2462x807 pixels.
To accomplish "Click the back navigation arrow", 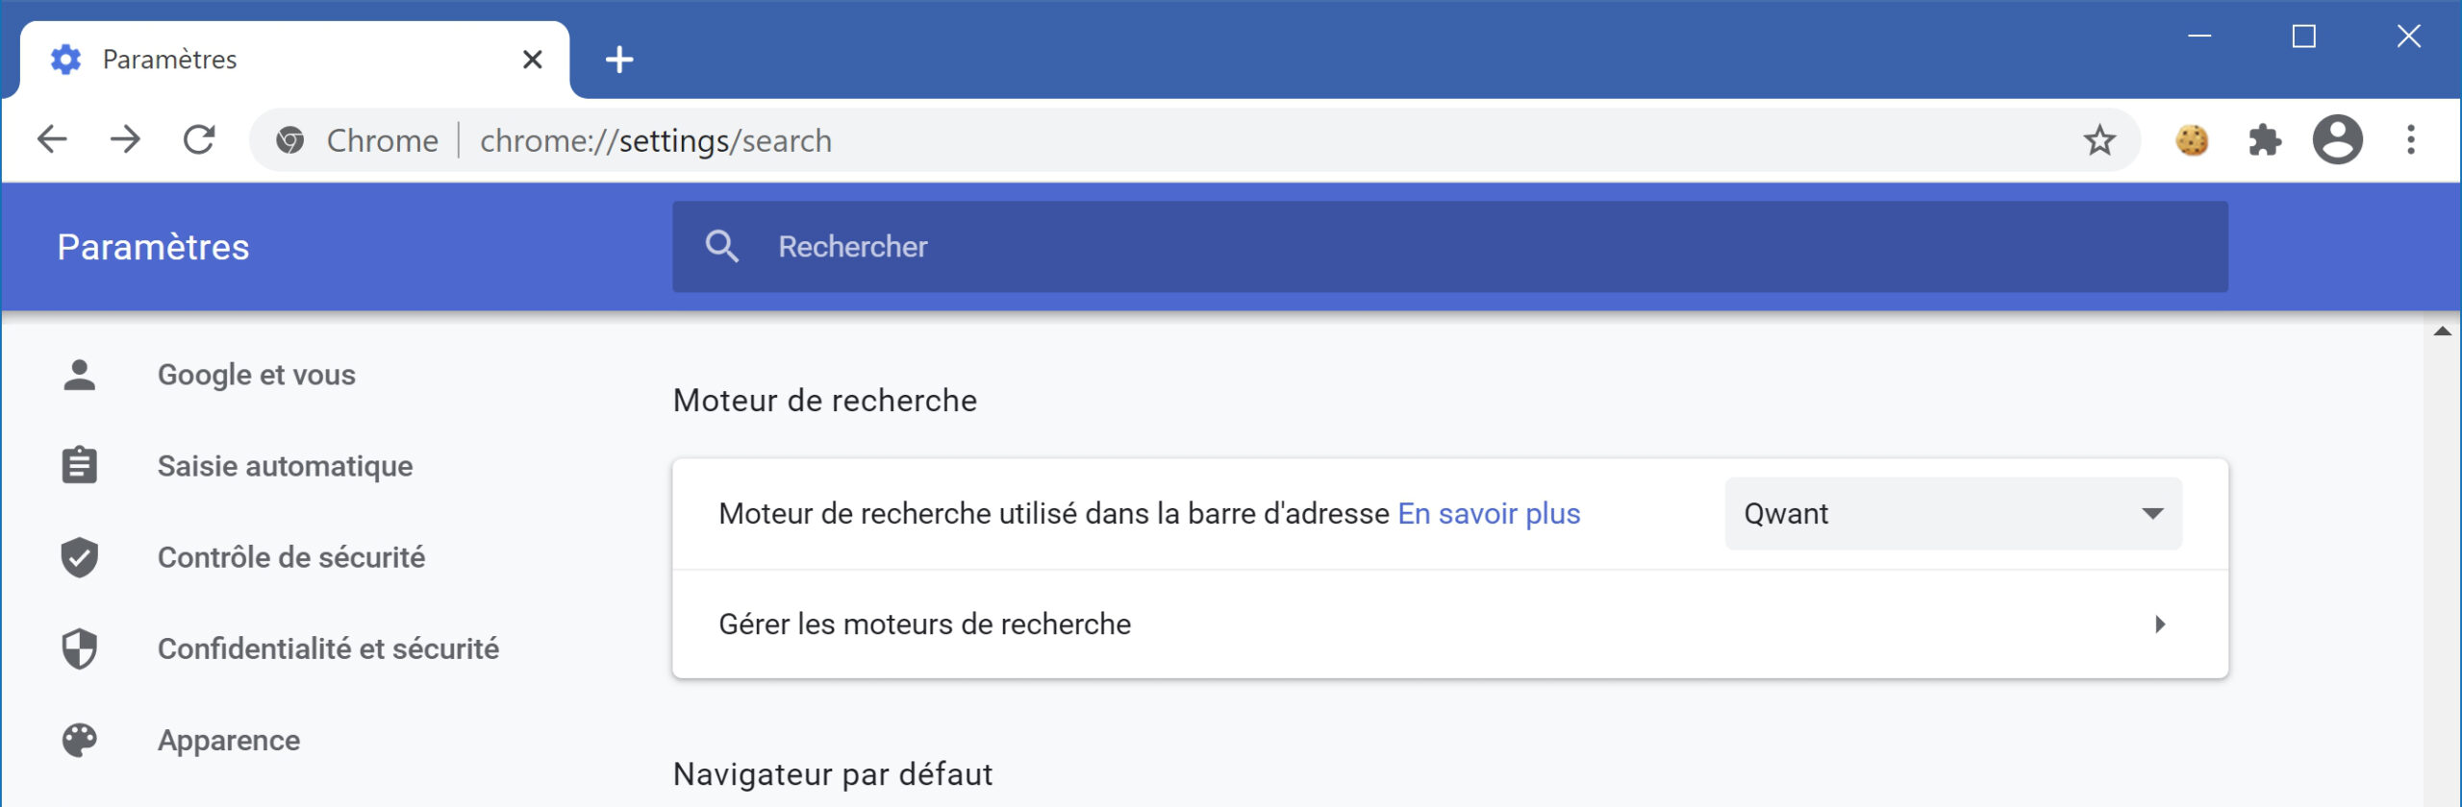I will click(52, 140).
